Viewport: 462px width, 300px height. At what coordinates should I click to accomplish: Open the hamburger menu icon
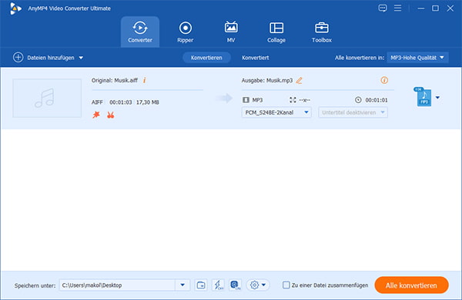point(398,8)
